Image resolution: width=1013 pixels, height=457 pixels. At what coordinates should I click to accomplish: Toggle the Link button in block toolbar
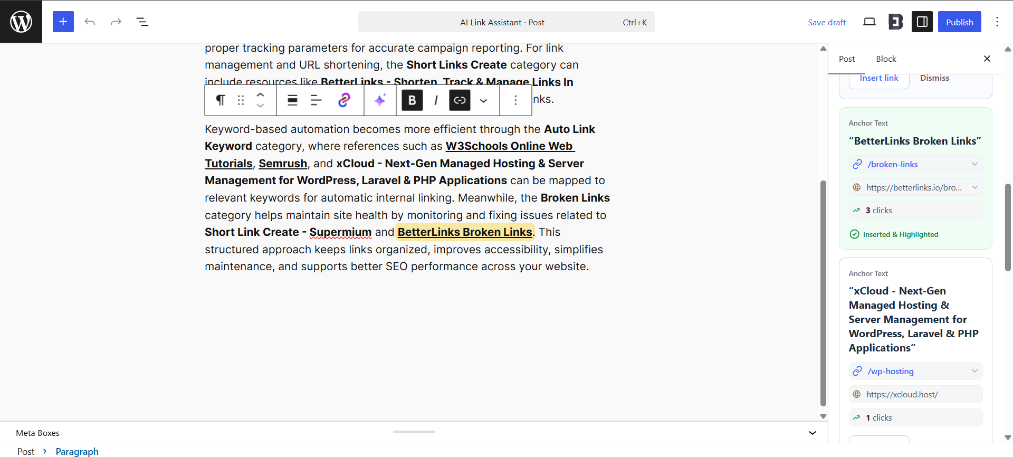[460, 100]
